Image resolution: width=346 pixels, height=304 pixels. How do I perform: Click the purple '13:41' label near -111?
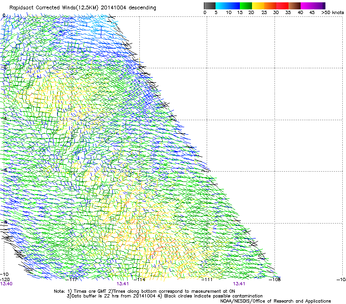[239, 284]
